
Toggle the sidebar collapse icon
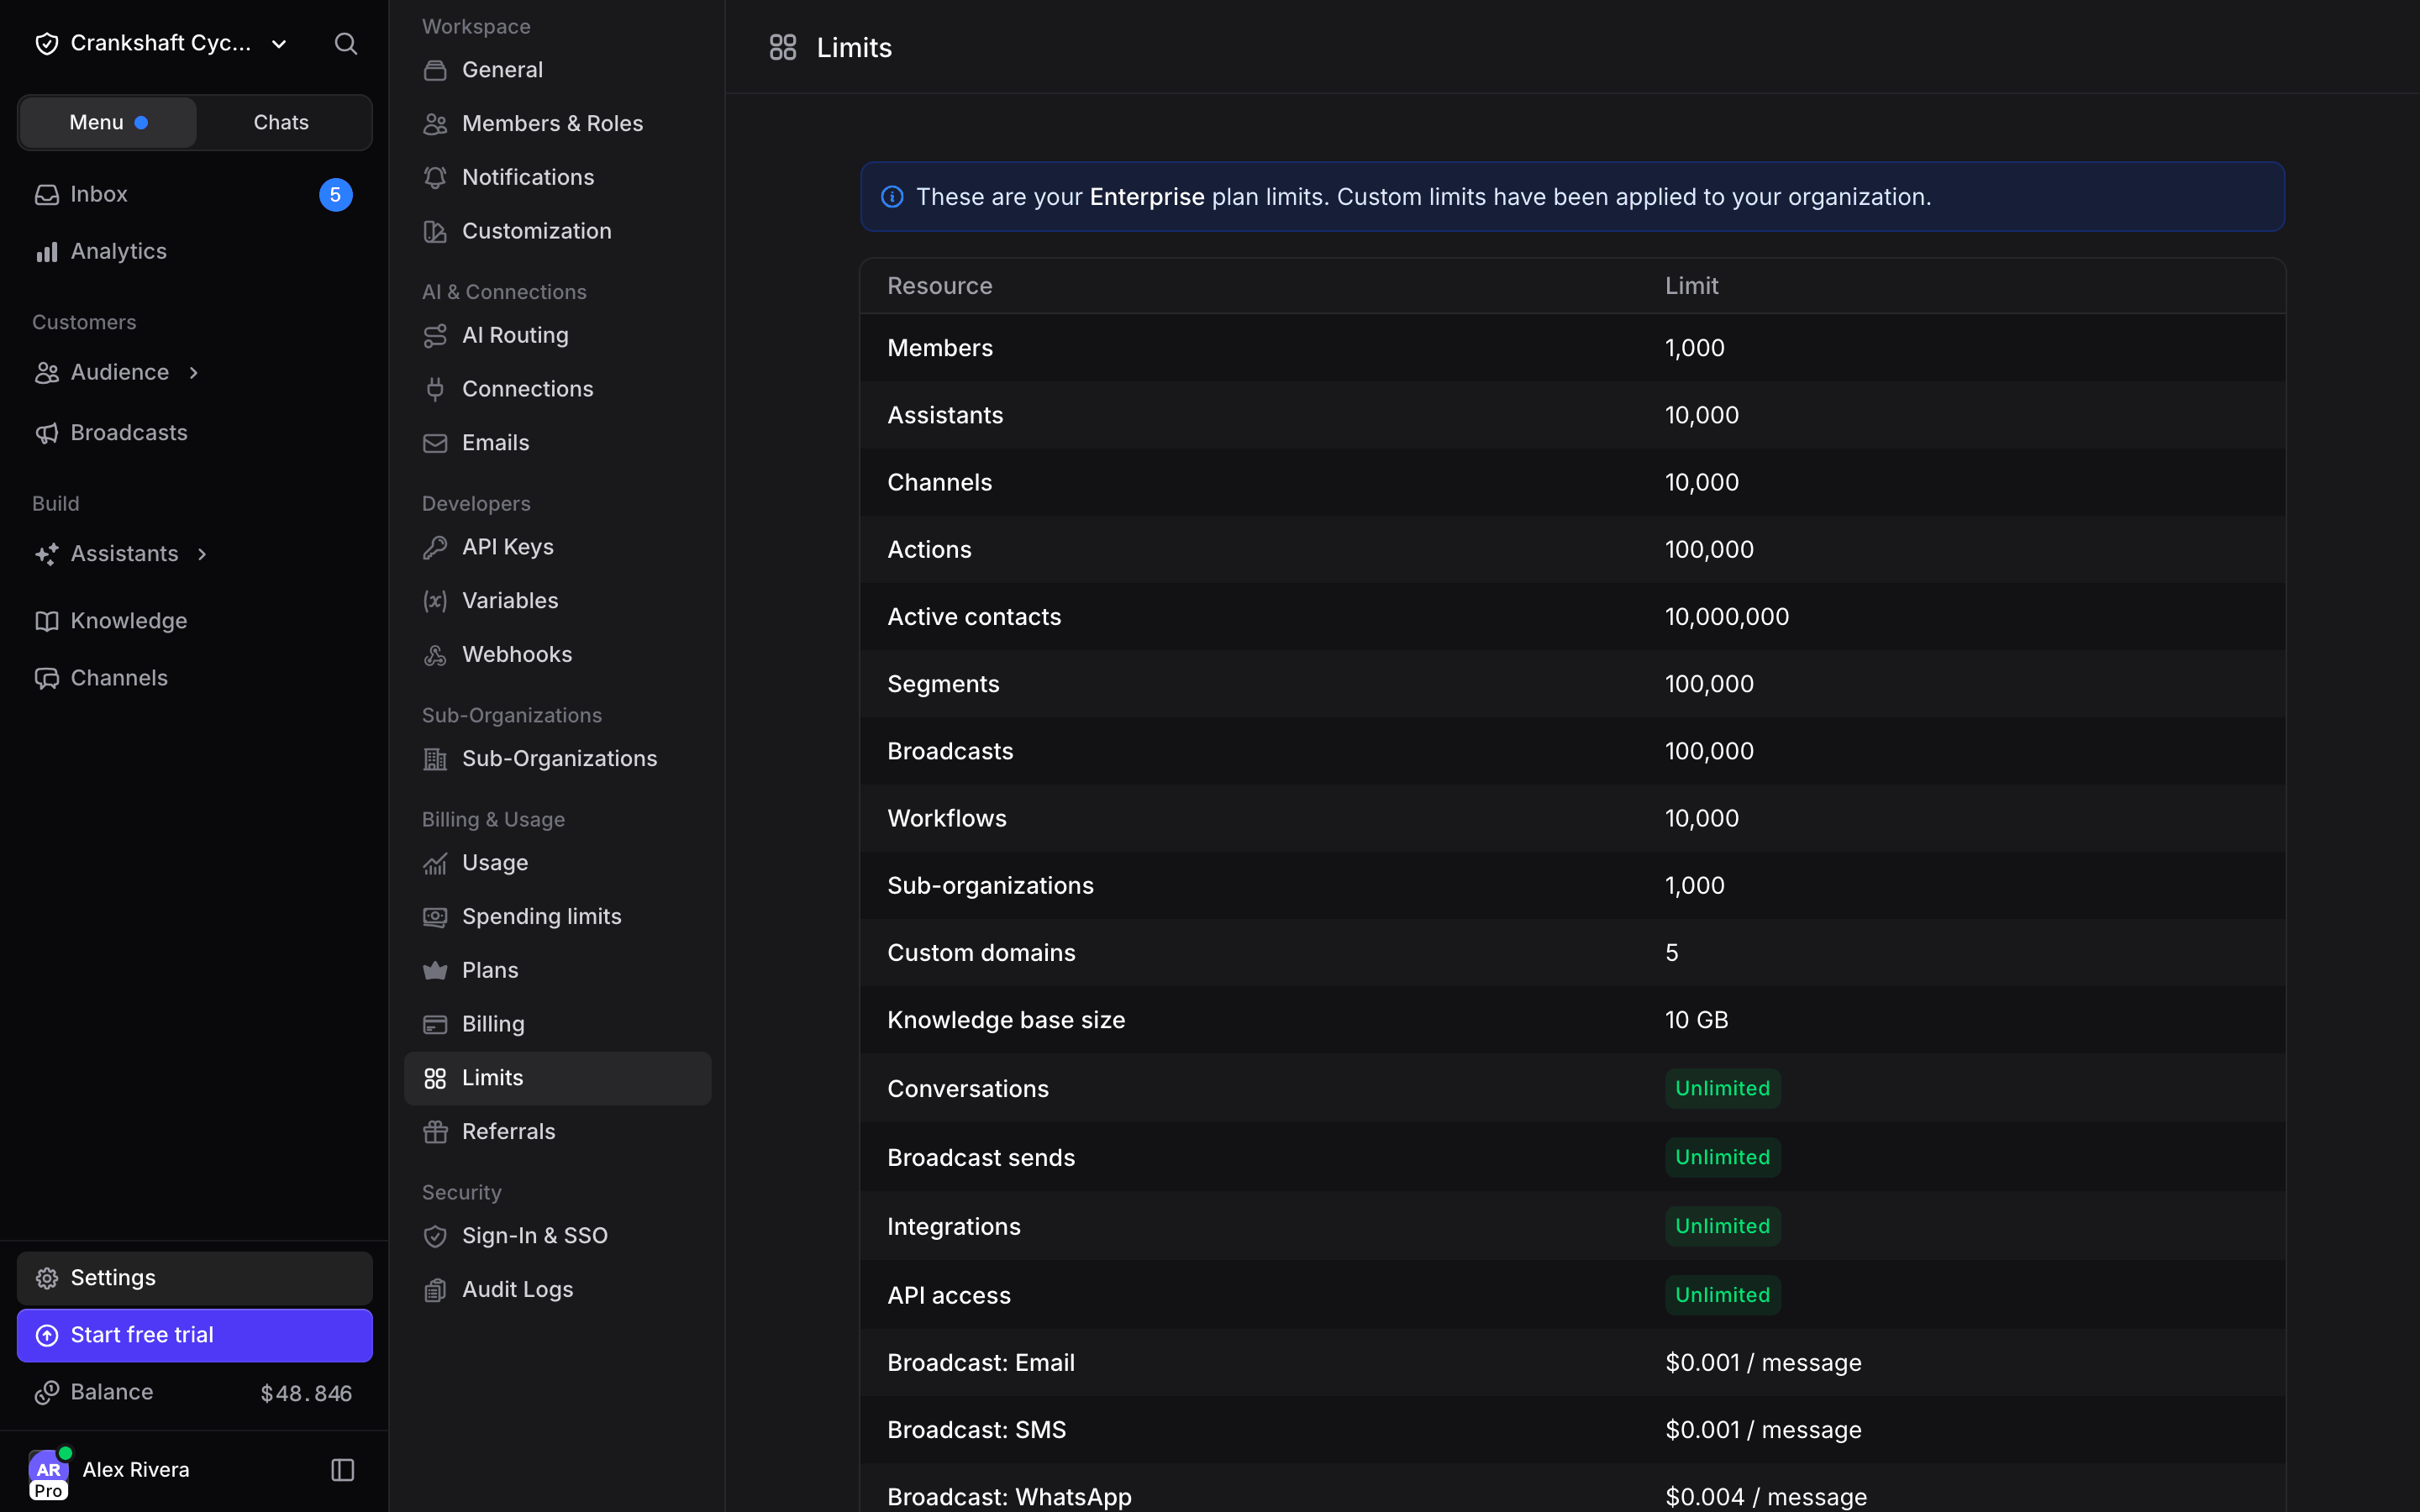(342, 1469)
